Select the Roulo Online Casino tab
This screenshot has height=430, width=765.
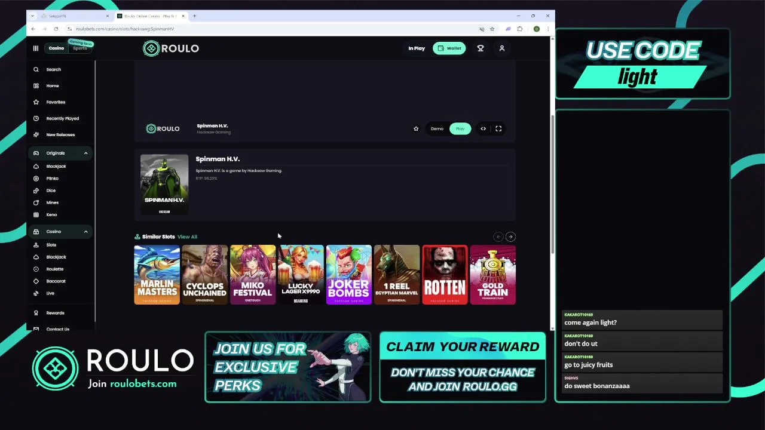point(151,16)
